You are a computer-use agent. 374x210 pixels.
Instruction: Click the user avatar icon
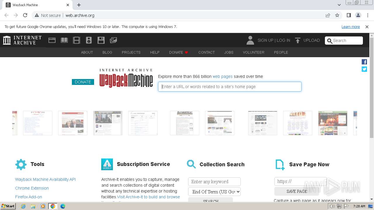click(250, 40)
